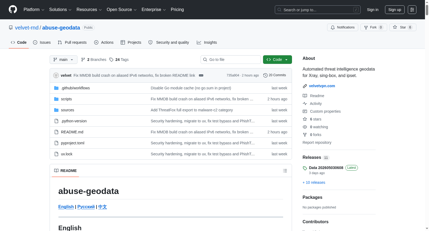Click the Report repository link
The width and height of the screenshot is (429, 231).
(x=317, y=142)
